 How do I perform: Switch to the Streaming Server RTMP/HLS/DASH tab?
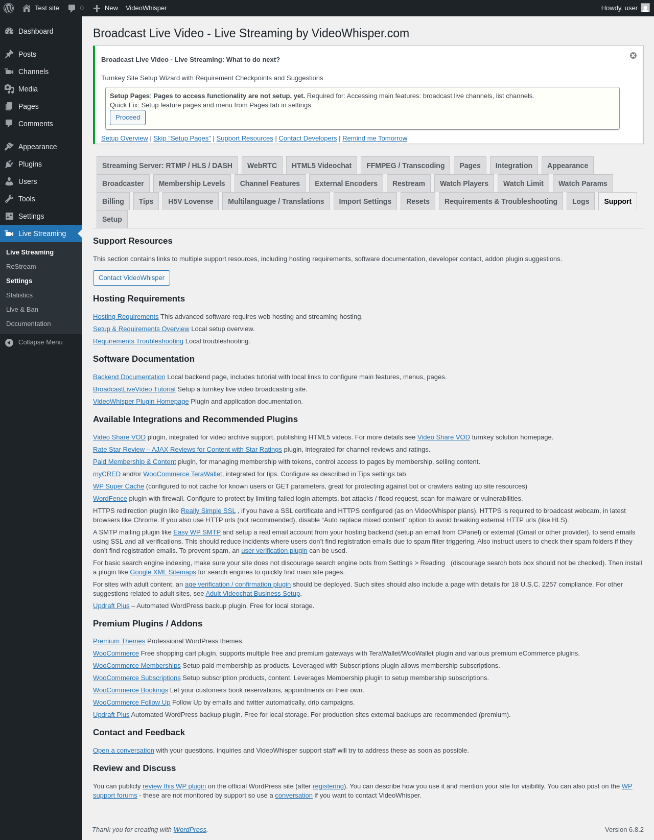pyautogui.click(x=167, y=166)
